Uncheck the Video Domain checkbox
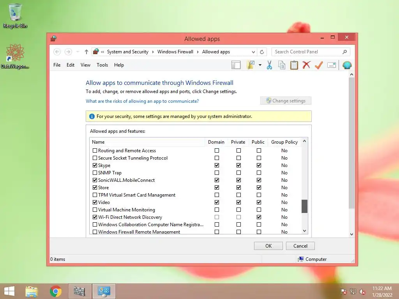This screenshot has height=299, width=399. click(217, 202)
